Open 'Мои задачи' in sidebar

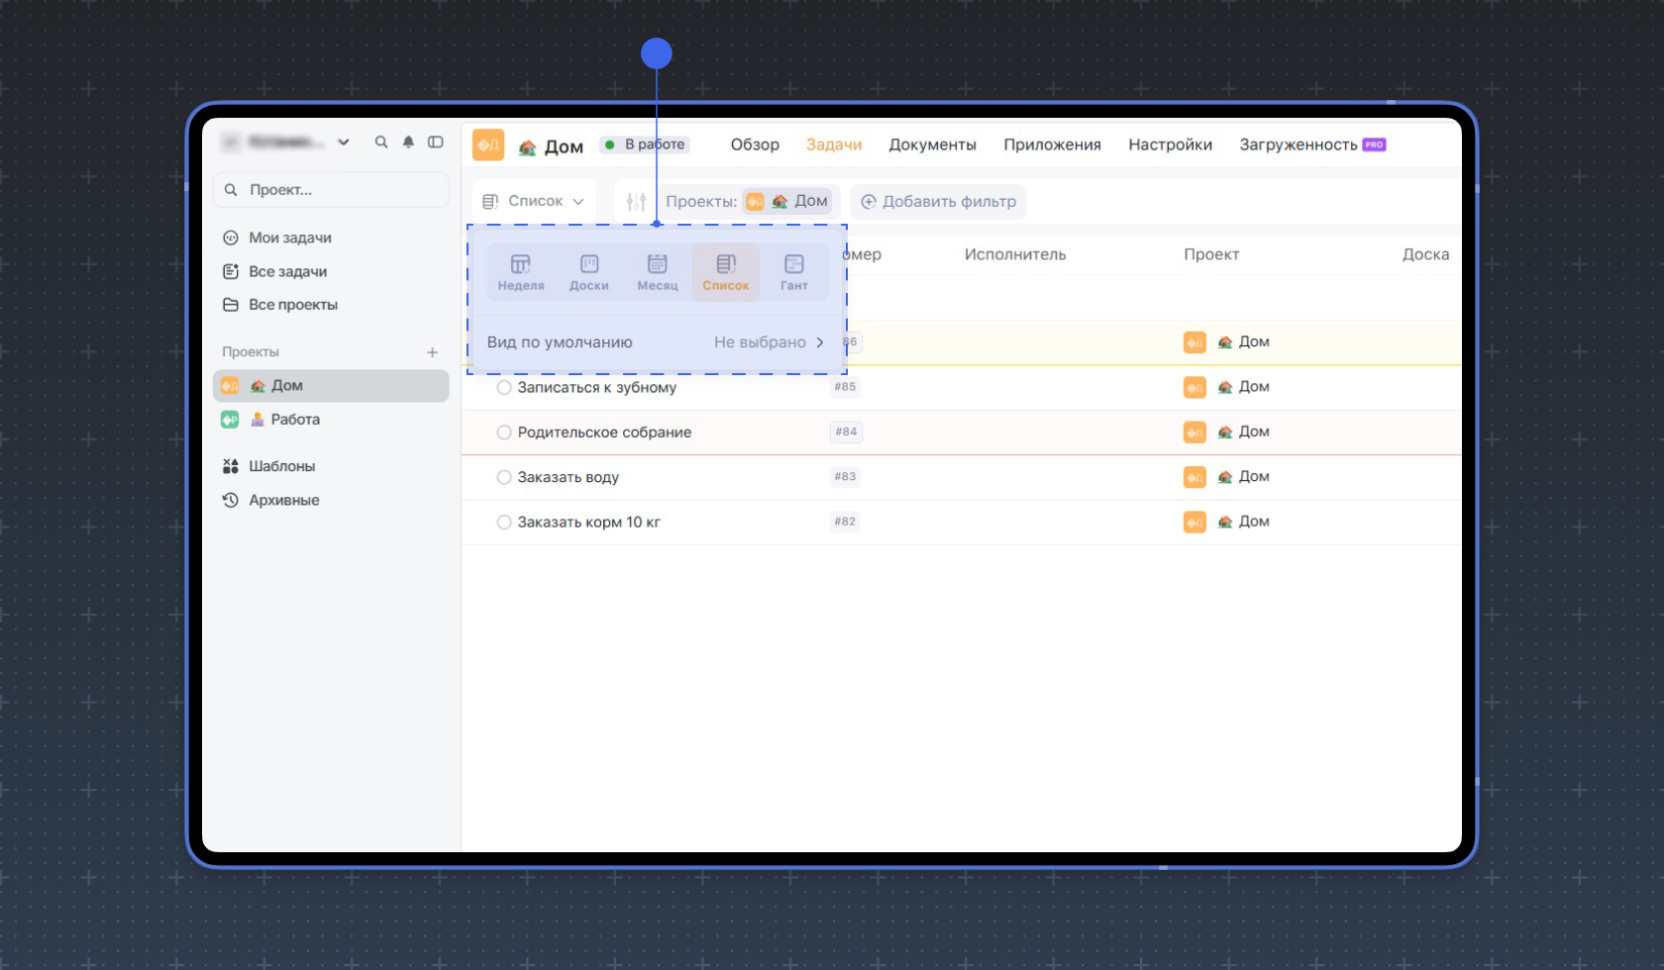pos(289,238)
